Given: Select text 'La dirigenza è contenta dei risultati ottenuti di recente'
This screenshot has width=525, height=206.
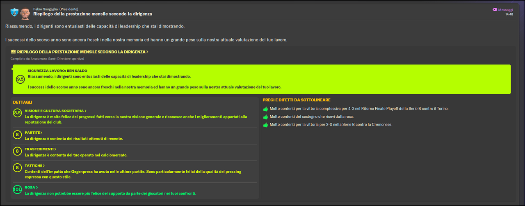Looking at the screenshot, I should [74, 139].
